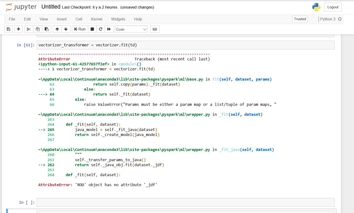Image resolution: width=354 pixels, height=213 pixels.
Task: Cut selected cells with the scissors icon
Action: (x=29, y=29)
